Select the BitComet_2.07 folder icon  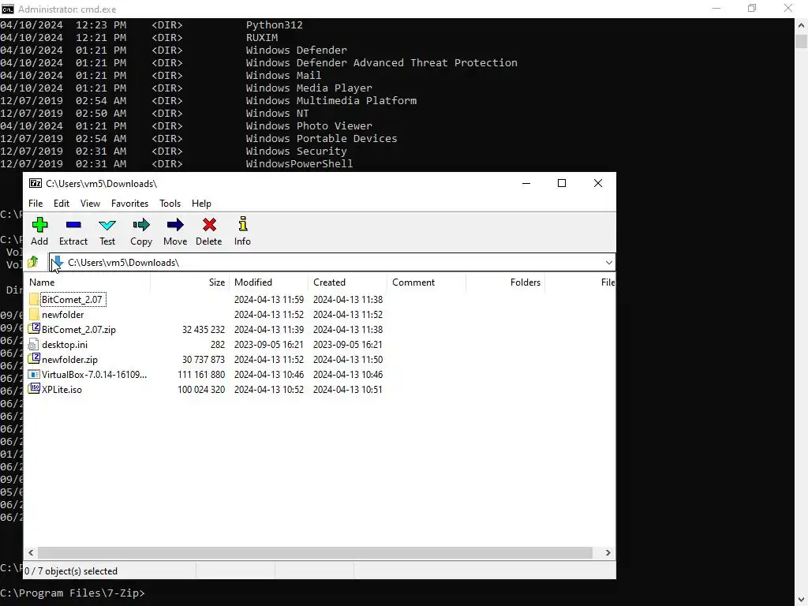[34, 299]
